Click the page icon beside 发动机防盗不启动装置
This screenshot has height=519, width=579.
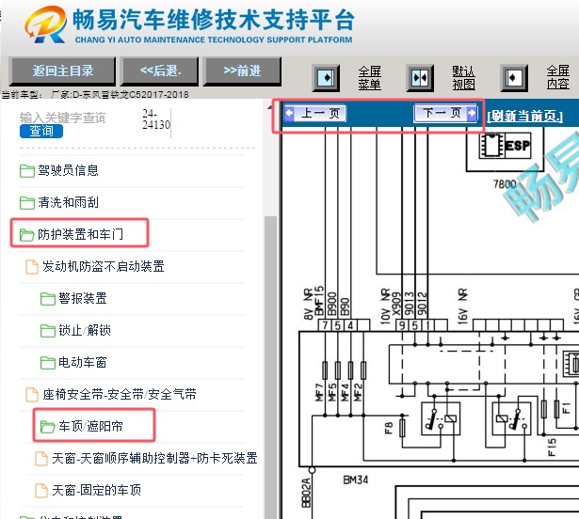32,267
